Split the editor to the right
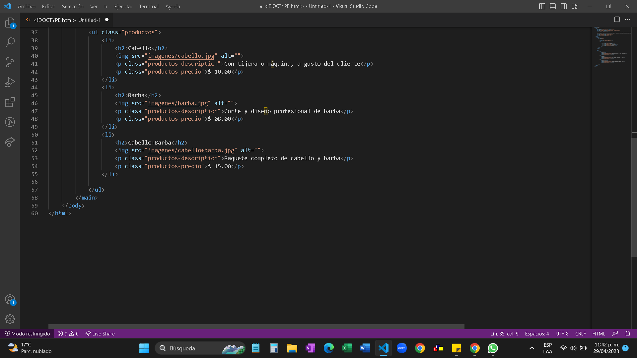The image size is (637, 358). point(617,20)
